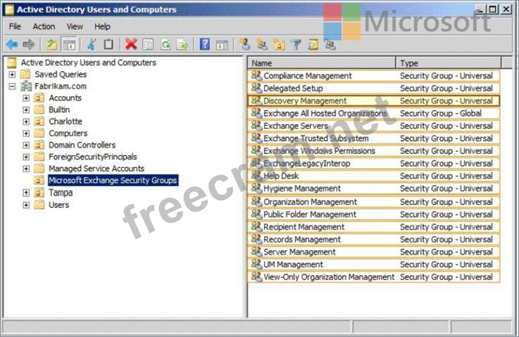519x337 pixels.
Task: Click Create new group icon
Action: coord(262,45)
